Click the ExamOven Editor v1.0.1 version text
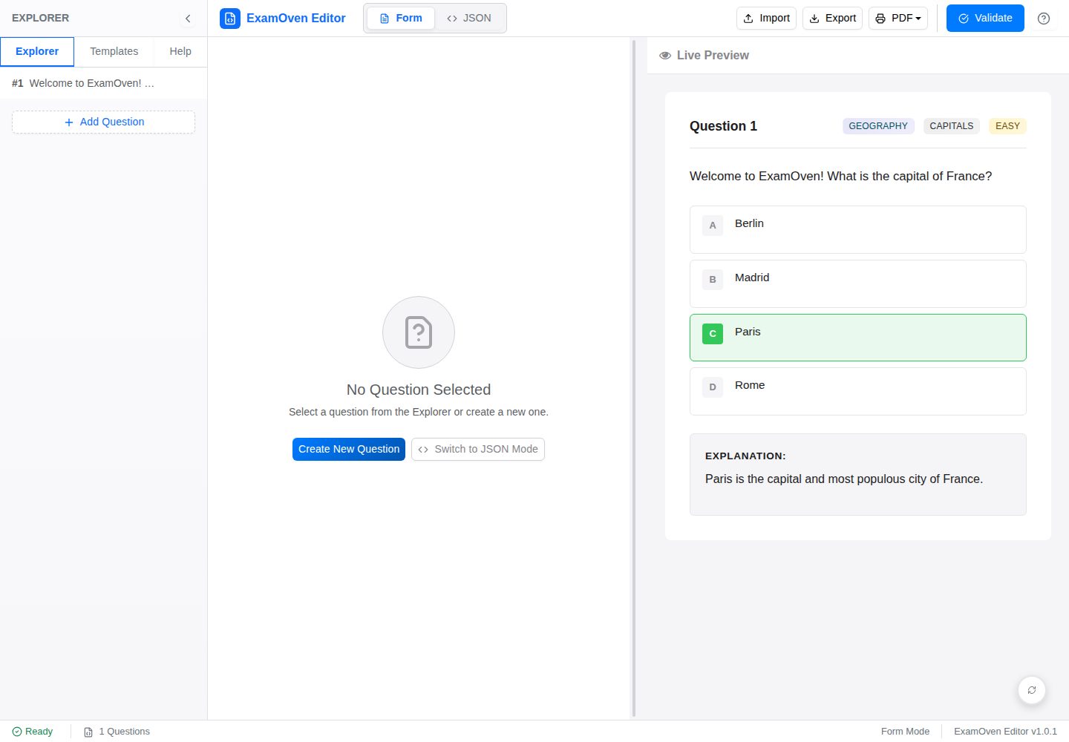The image size is (1069, 742). click(1005, 732)
